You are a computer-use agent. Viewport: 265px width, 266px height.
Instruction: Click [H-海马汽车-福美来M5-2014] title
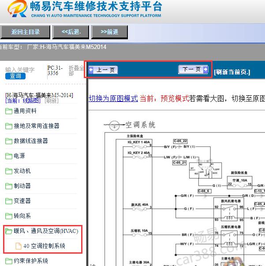(39, 95)
